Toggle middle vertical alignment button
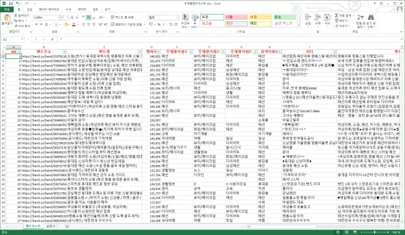 pyautogui.click(x=89, y=17)
